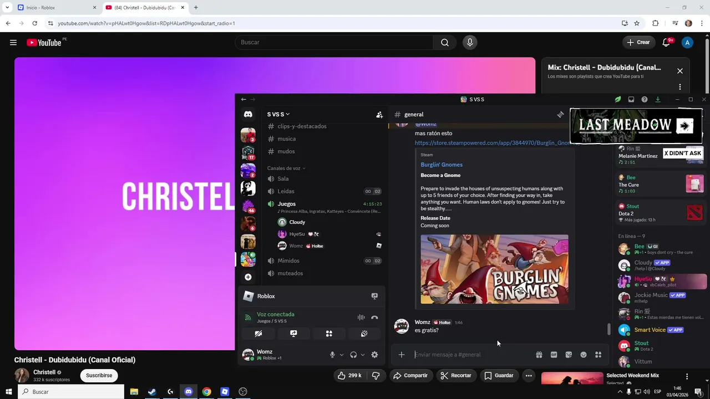This screenshot has height=399, width=710.
Task: Open microphone input options arrow
Action: pos(342,355)
